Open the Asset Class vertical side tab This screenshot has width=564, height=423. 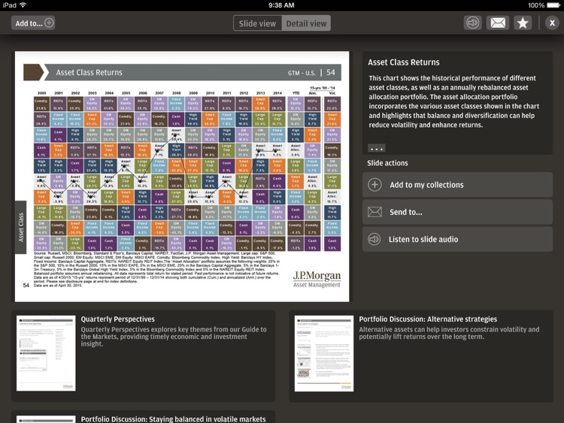20,227
